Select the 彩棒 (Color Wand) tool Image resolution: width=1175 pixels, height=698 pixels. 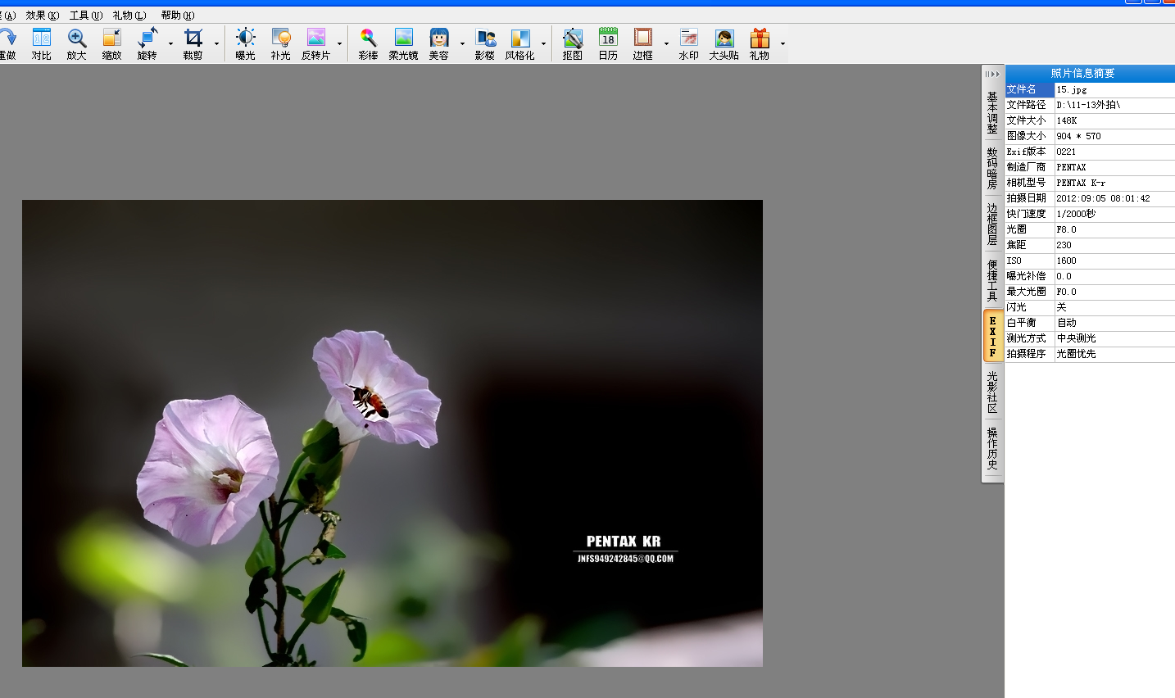click(x=368, y=43)
